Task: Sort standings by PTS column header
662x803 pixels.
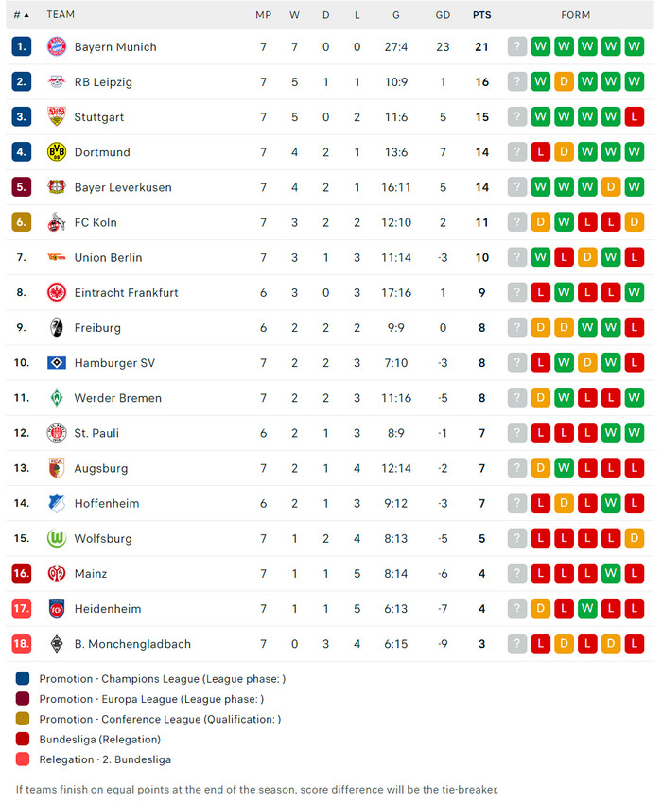Action: (481, 15)
